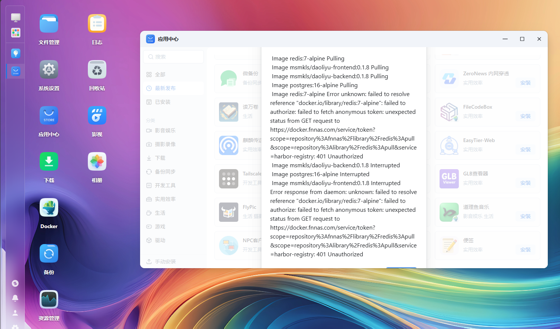Open the 备份 desktop app
The height and width of the screenshot is (329, 560).
(x=49, y=254)
